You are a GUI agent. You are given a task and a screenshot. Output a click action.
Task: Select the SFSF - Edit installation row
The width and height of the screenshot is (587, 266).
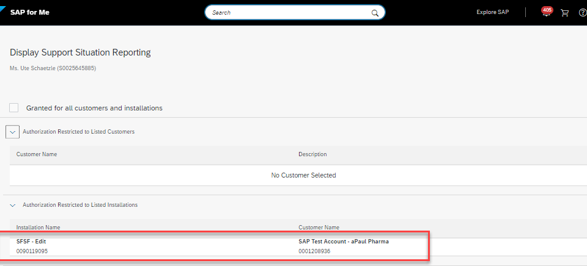click(298, 246)
